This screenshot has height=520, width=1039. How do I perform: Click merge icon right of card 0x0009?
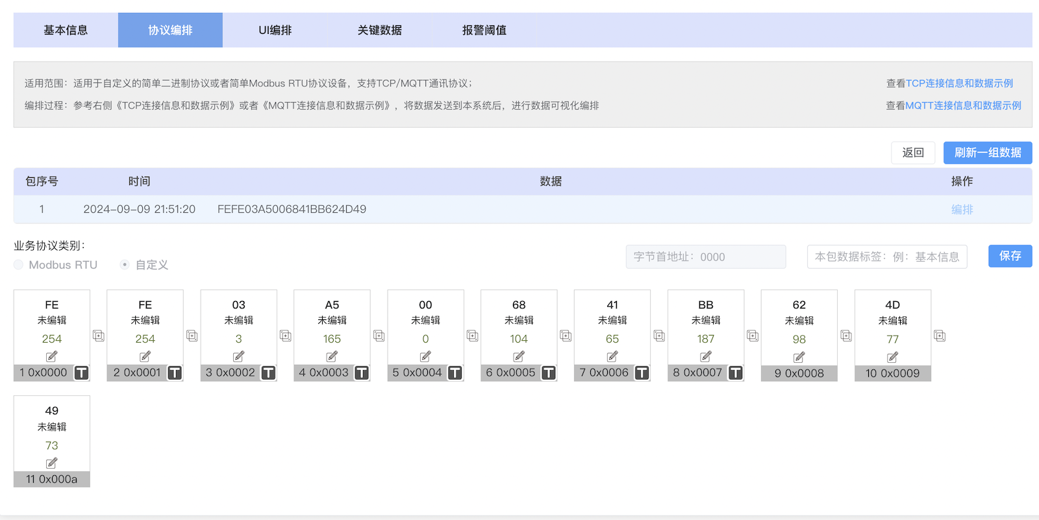click(x=940, y=336)
